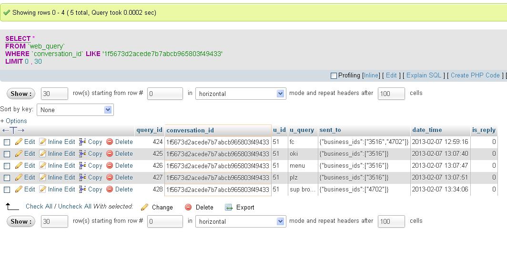The image size is (507, 257).
Task: Click the Uncheck All link
Action: pos(75,206)
